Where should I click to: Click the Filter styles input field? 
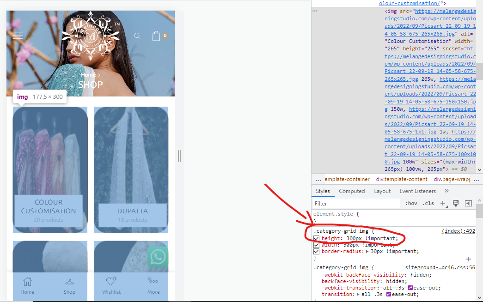[x=356, y=204]
